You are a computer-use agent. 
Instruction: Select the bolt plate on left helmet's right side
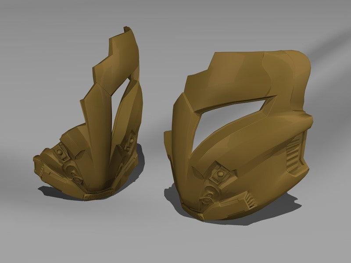(x=129, y=142)
